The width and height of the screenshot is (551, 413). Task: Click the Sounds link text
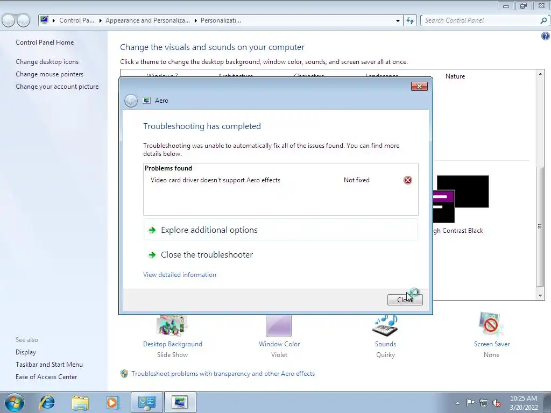385,344
